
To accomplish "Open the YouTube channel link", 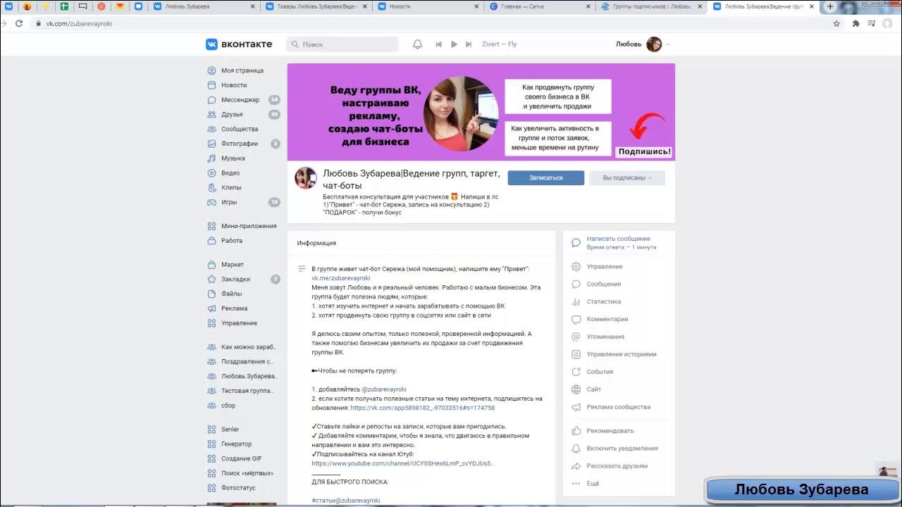I will 403,463.
